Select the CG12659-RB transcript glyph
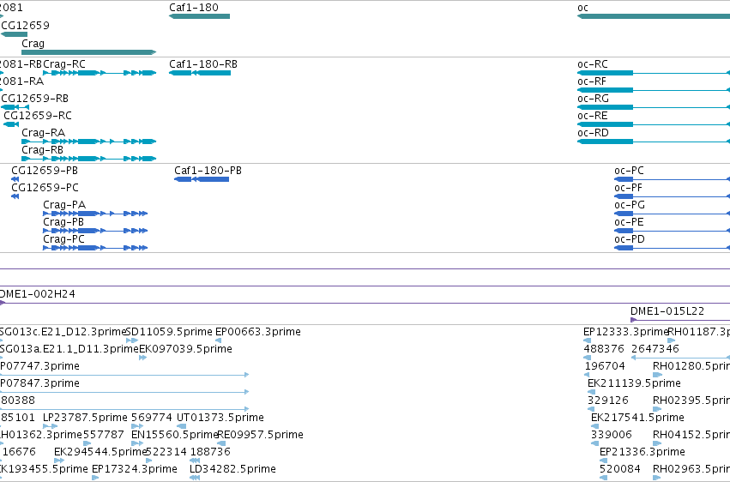Image resolution: width=730 pixels, height=482 pixels. click(15, 107)
